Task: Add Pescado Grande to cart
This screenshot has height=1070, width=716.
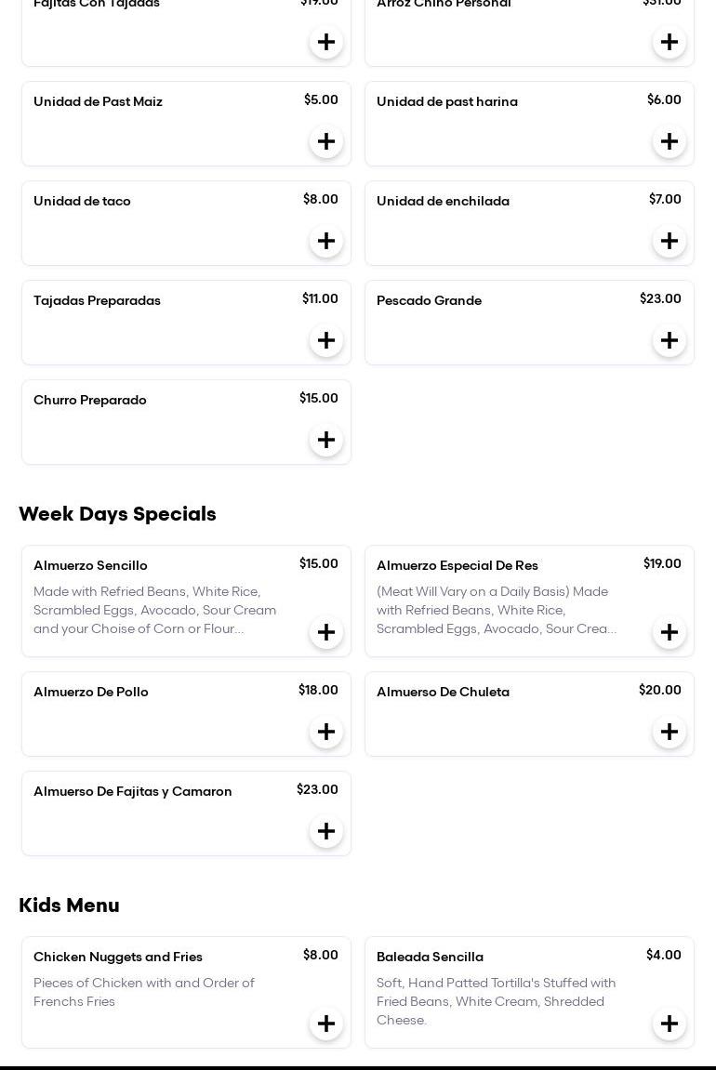Action: pos(670,340)
